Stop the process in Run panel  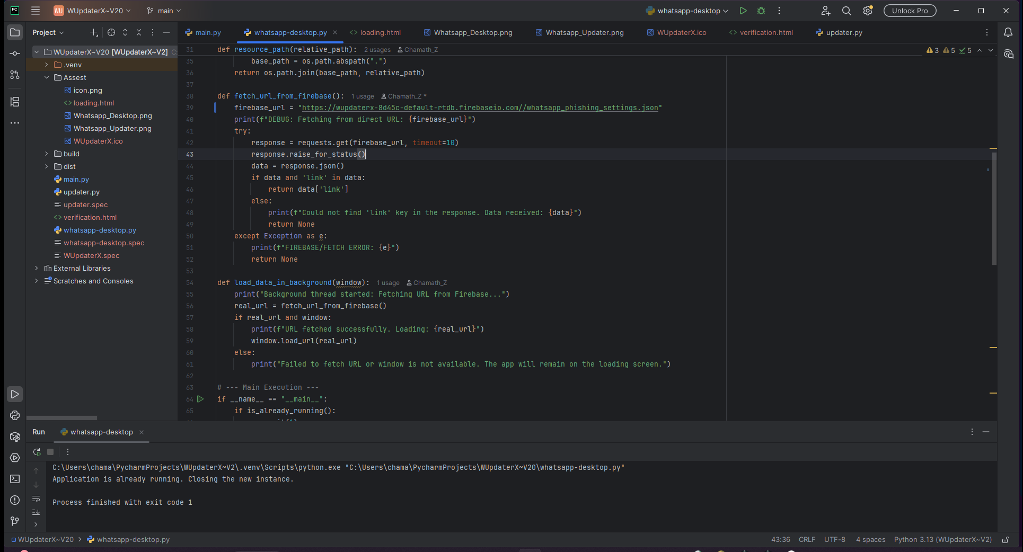tap(50, 452)
